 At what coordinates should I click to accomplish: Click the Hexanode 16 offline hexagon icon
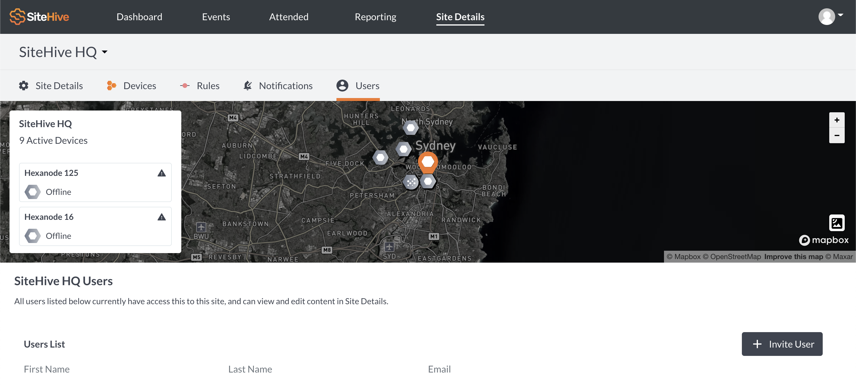(x=33, y=236)
